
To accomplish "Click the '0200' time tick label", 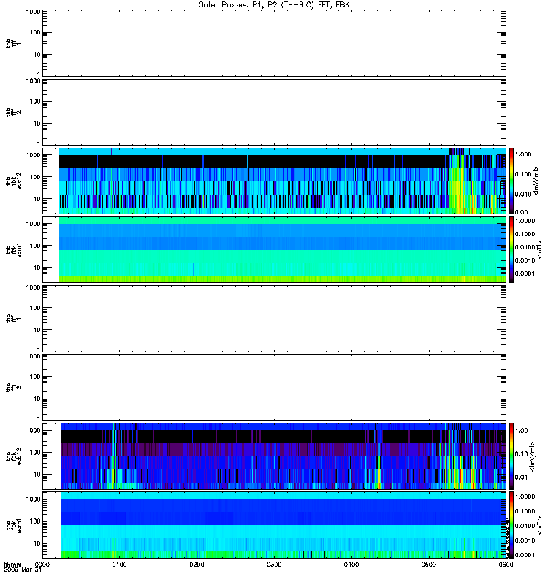I will tap(197, 565).
